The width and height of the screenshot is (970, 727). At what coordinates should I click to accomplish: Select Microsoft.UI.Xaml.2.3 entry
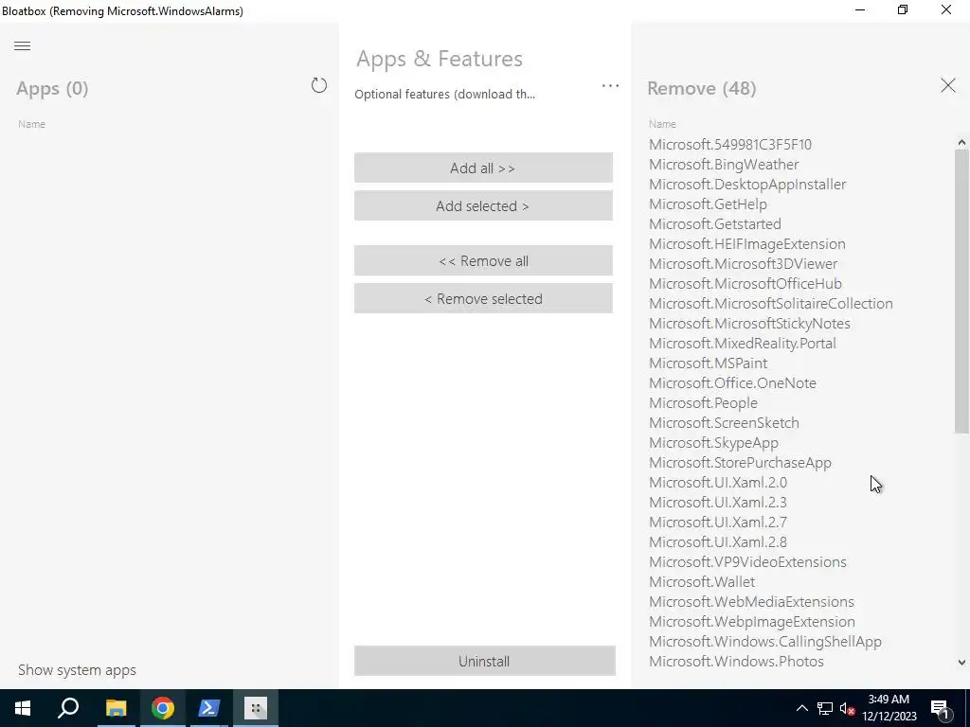(x=718, y=502)
